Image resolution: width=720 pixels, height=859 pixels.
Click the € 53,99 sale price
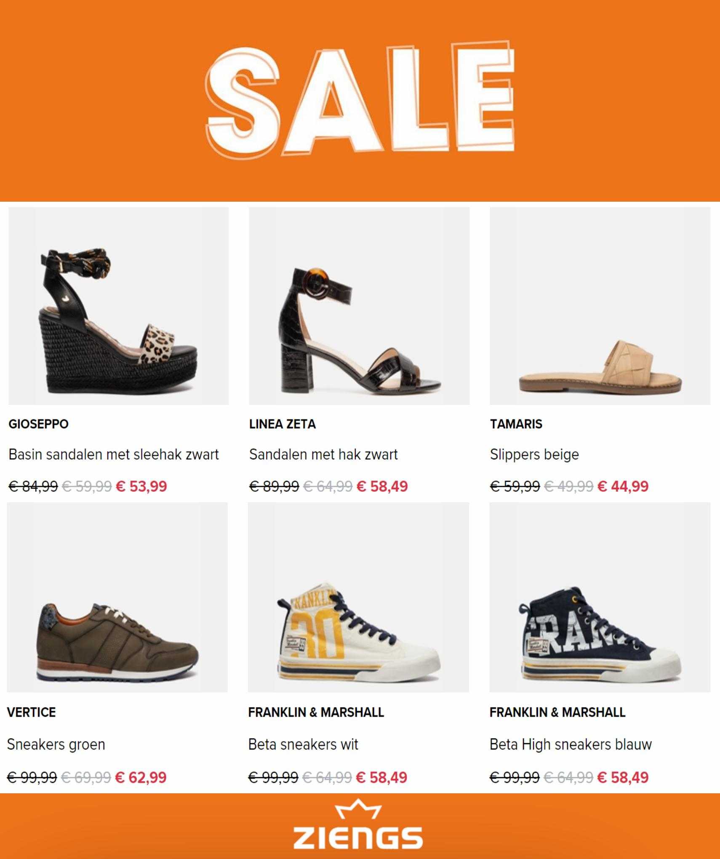[141, 486]
